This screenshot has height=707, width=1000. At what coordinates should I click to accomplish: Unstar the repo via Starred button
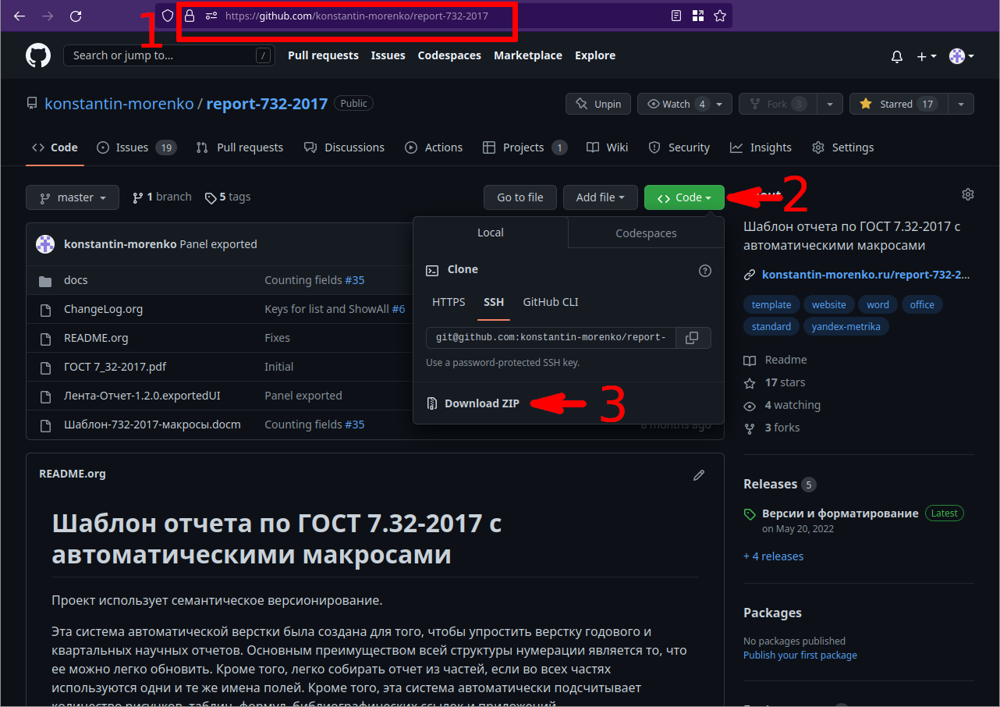[x=898, y=104]
